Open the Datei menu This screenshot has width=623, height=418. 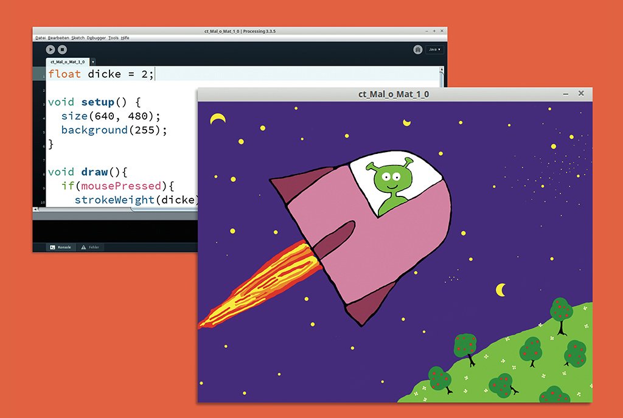tap(41, 38)
